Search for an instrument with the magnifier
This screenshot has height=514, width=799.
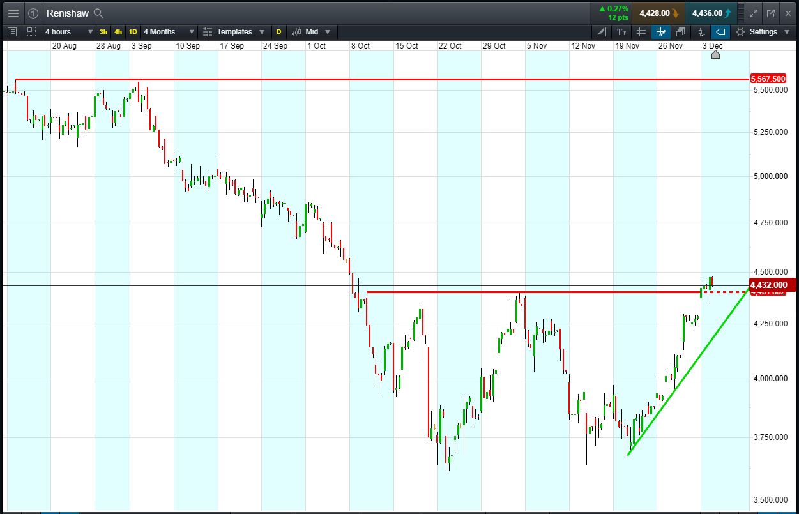tap(98, 13)
